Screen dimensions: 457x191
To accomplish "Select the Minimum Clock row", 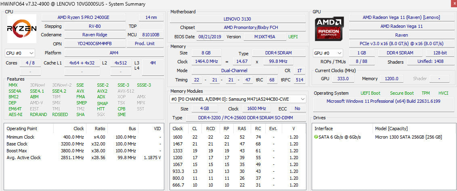I will (84, 137).
